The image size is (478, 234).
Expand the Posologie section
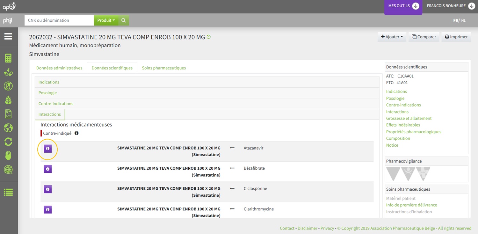[x=48, y=93]
